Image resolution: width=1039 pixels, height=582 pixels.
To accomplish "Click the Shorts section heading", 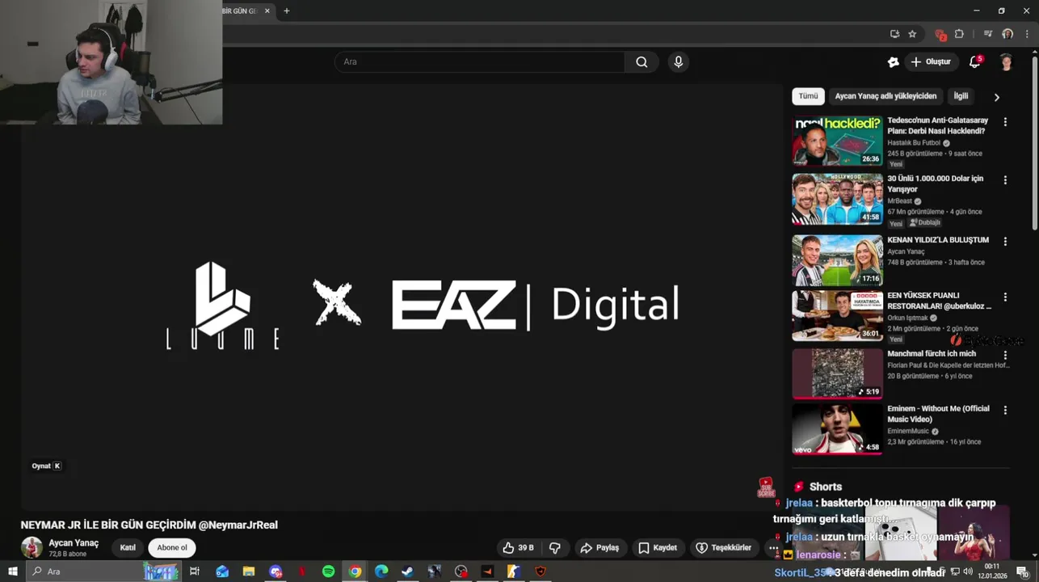I will click(x=825, y=487).
